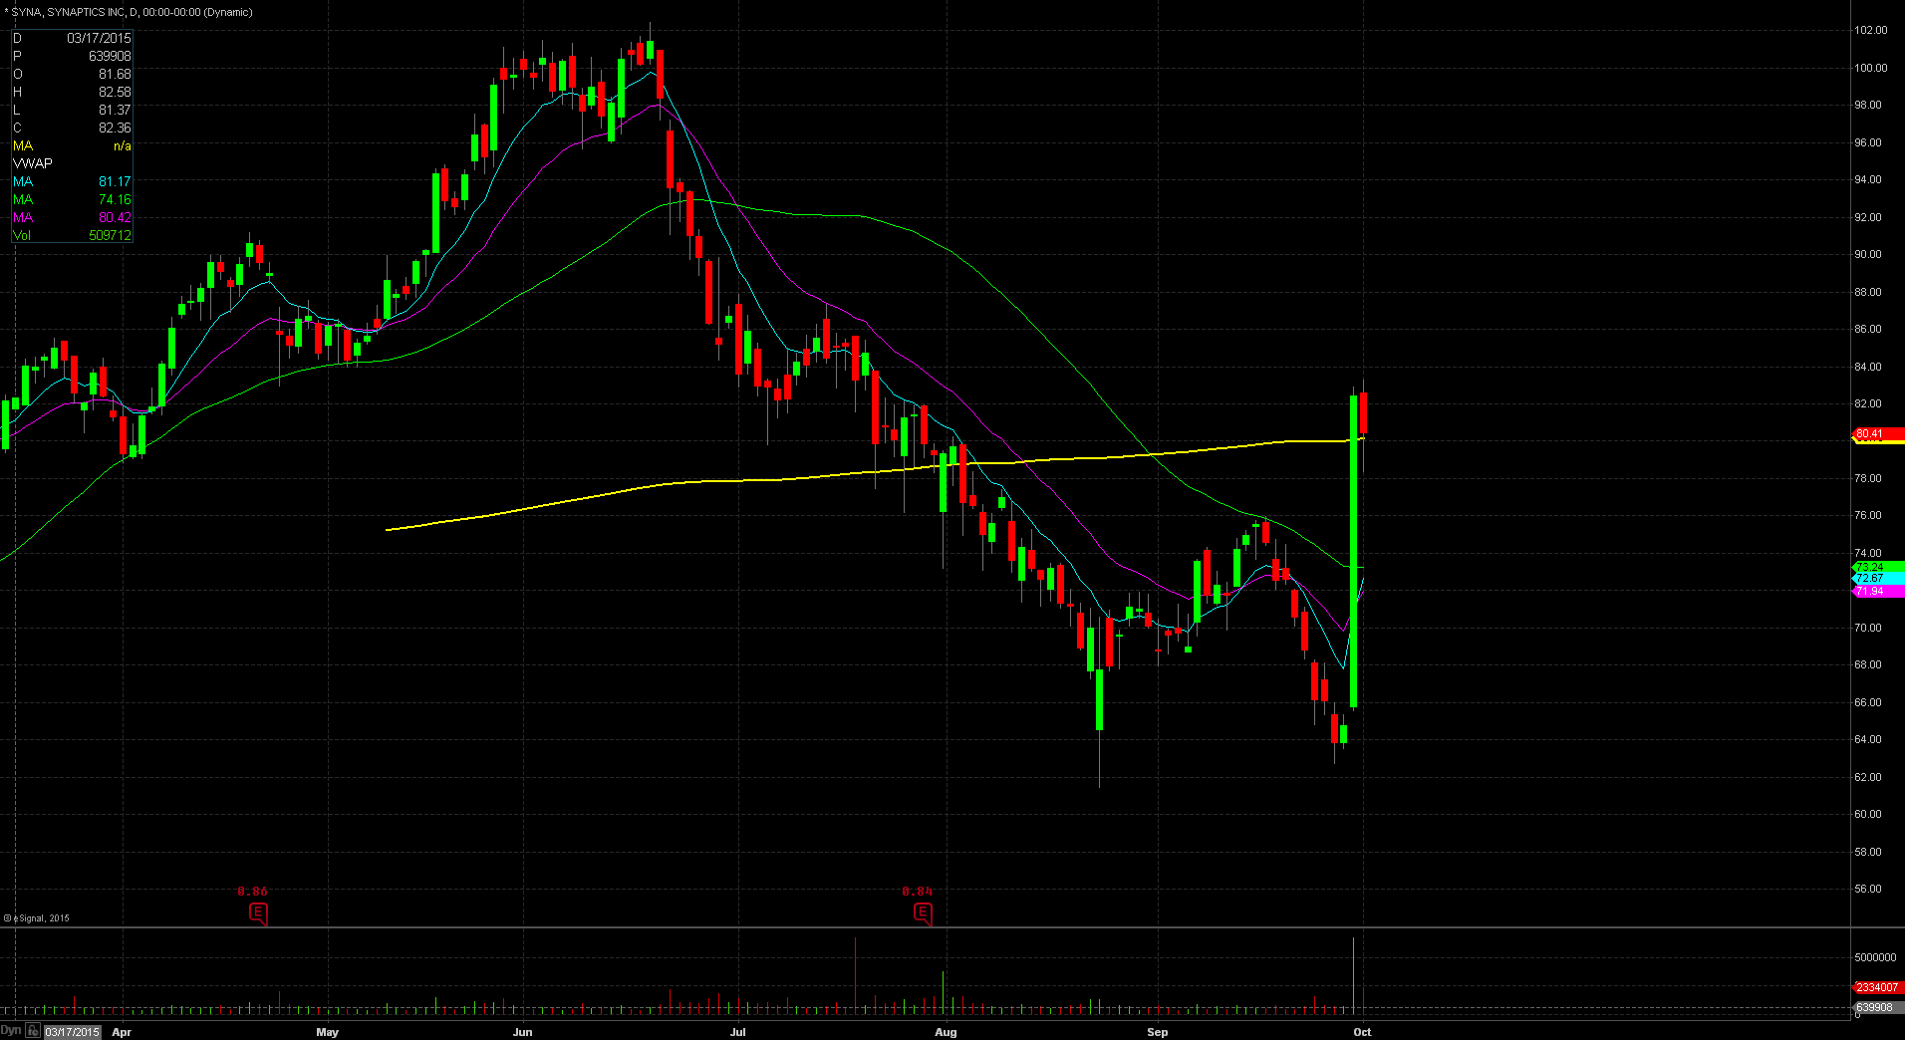Click the green 73.24 moving average tag
The image size is (1905, 1040).
pos(1877,567)
